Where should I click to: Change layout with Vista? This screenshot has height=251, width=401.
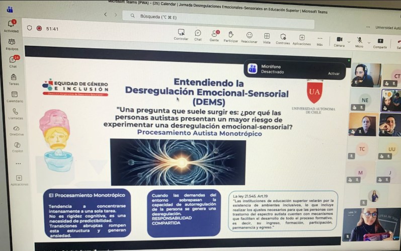(x=267, y=38)
